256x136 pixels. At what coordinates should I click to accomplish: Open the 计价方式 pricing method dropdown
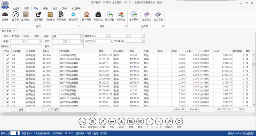coord(112,41)
